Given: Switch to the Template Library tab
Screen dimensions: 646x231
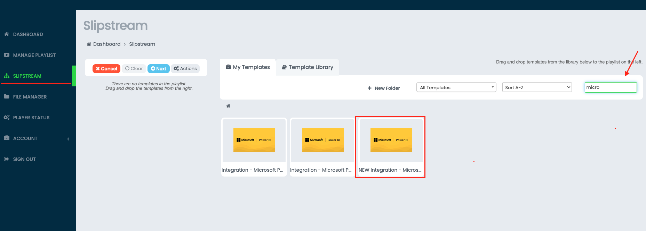Looking at the screenshot, I should click(308, 67).
